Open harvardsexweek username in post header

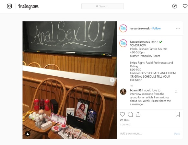coord(140,28)
